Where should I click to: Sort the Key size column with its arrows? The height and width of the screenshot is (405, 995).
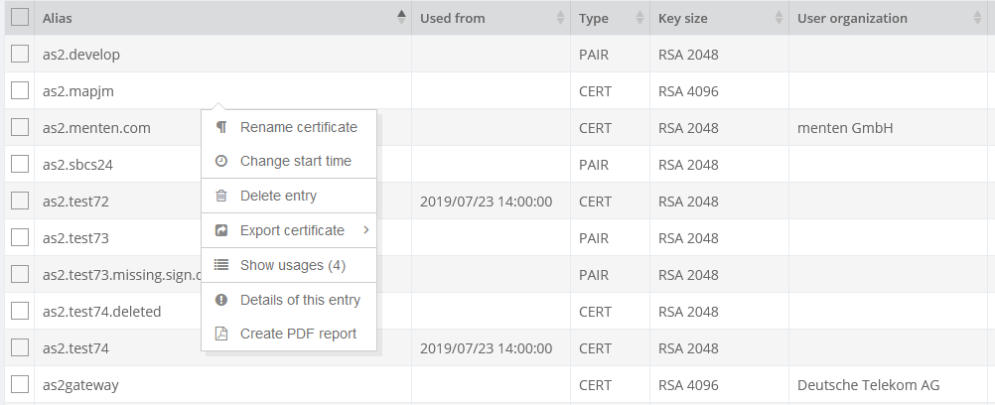point(779,18)
